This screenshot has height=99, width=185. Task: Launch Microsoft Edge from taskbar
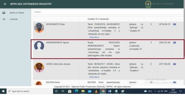(x=76, y=91)
